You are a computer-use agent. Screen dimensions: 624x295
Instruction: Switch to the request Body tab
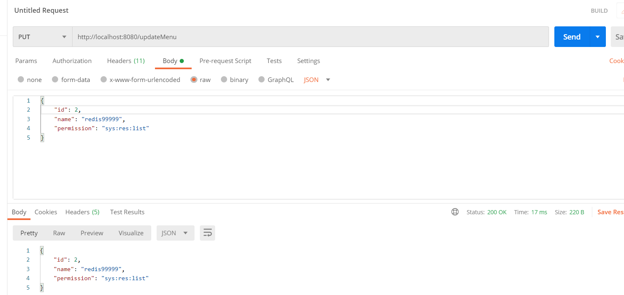coord(173,61)
